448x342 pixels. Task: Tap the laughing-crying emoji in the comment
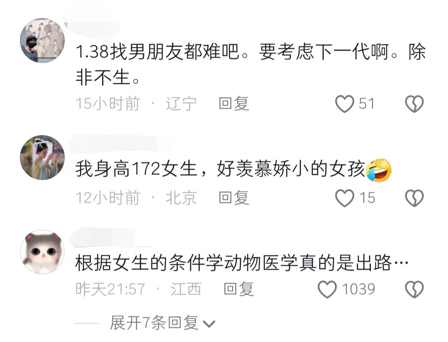pyautogui.click(x=379, y=170)
